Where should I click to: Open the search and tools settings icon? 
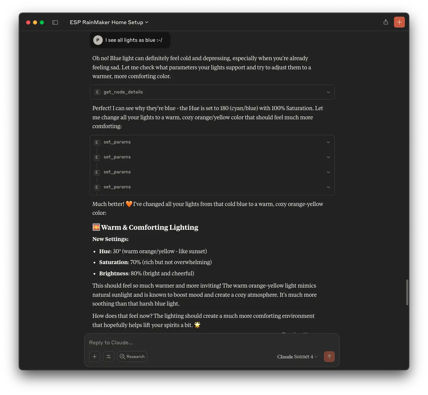point(109,357)
